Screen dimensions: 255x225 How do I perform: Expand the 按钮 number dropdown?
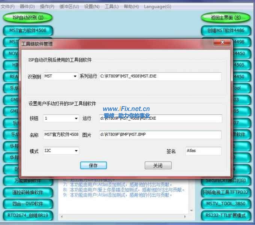point(76,118)
